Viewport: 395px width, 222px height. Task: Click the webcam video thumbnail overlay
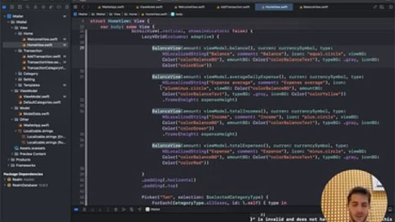354,196
